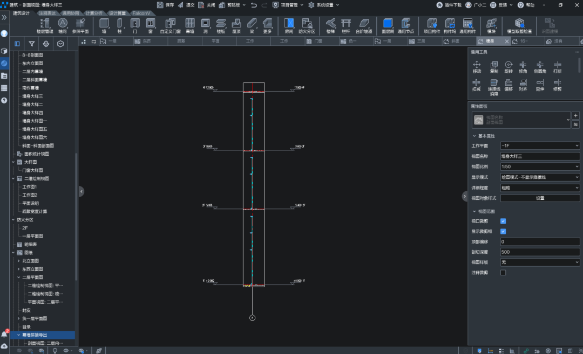
Task: Click the 提交 submit button
Action: tap(186, 5)
